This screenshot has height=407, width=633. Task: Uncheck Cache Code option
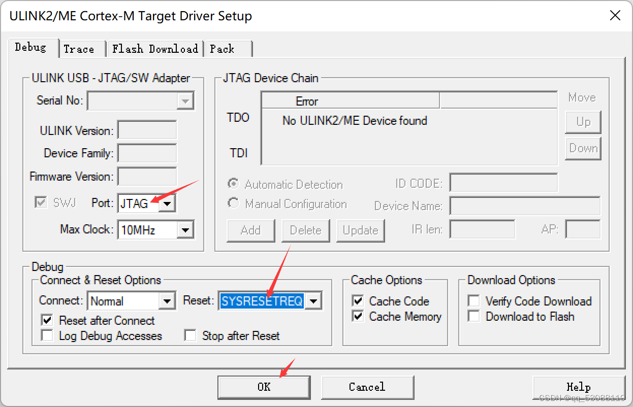click(358, 301)
